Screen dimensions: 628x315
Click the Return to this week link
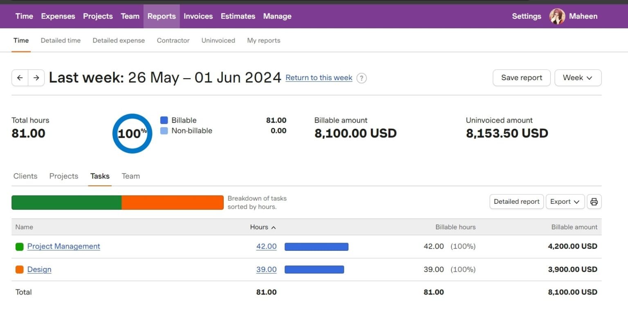pyautogui.click(x=319, y=78)
